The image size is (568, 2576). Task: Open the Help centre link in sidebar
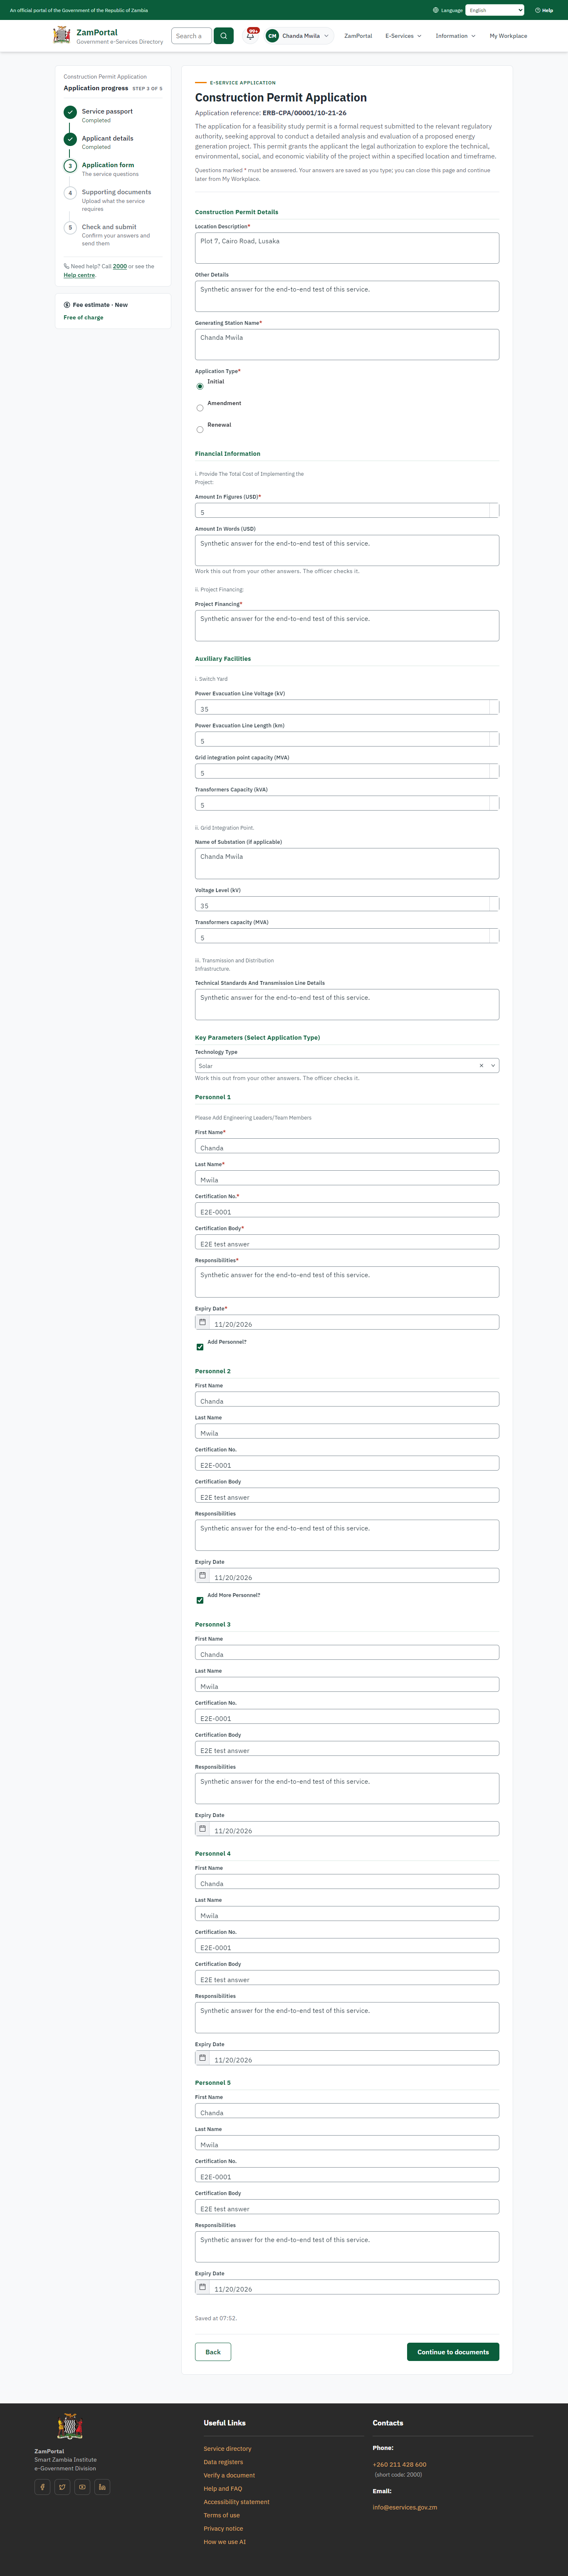[79, 275]
